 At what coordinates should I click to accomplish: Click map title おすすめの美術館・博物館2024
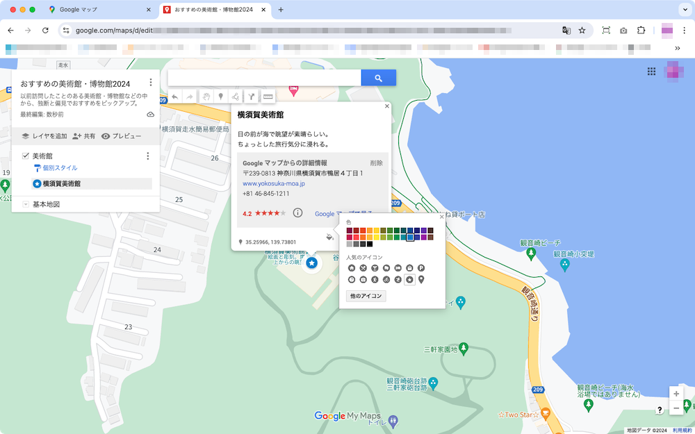(x=75, y=84)
